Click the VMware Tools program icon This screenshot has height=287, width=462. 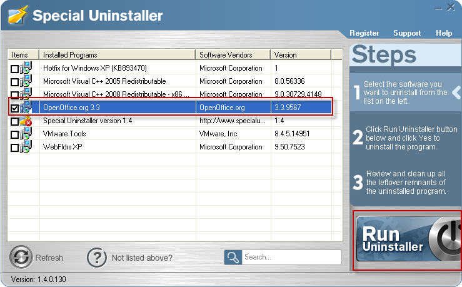tap(26, 133)
